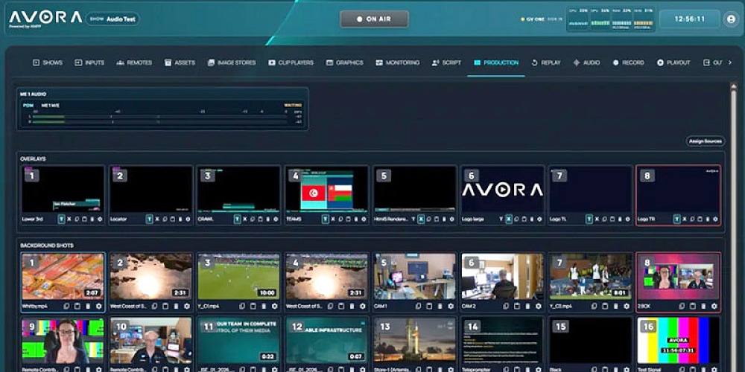Open the RECORD tab
Image resolution: width=745 pixels, height=372 pixels.
[628, 62]
